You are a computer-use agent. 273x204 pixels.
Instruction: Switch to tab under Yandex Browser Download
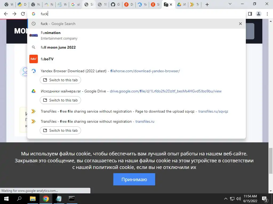pyautogui.click(x=60, y=80)
